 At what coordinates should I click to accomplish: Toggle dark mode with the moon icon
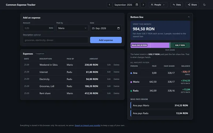pos(204,5)
